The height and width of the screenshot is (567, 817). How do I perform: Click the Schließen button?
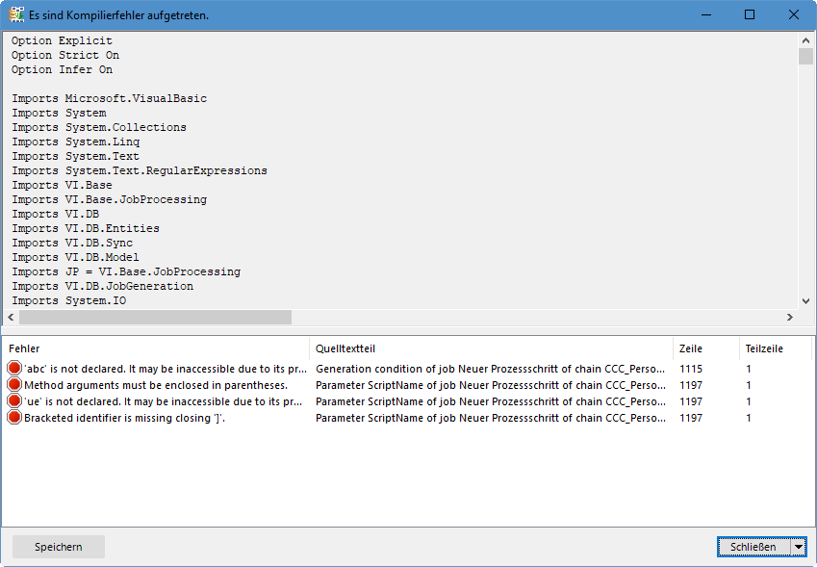[753, 547]
